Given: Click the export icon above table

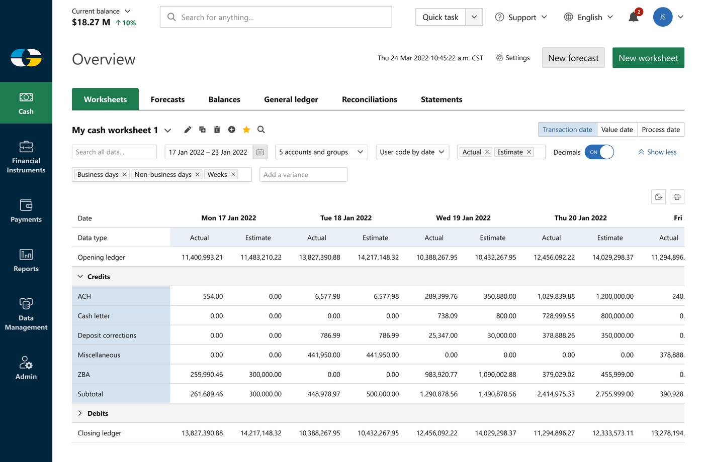Looking at the screenshot, I should [658, 197].
